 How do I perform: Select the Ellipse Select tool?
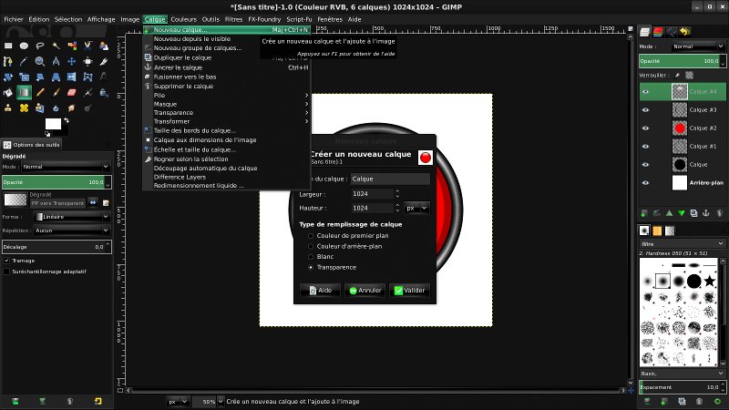pos(25,46)
